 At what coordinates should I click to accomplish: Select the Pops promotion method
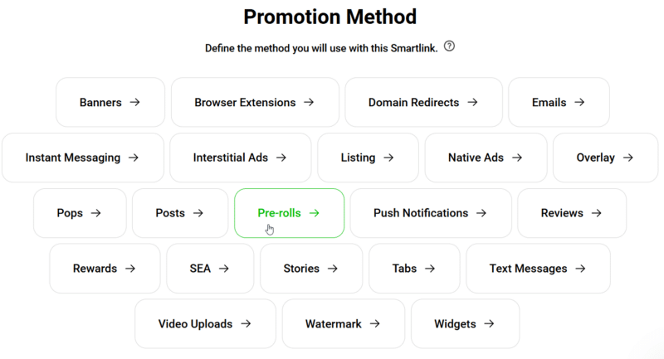pyautogui.click(x=80, y=213)
